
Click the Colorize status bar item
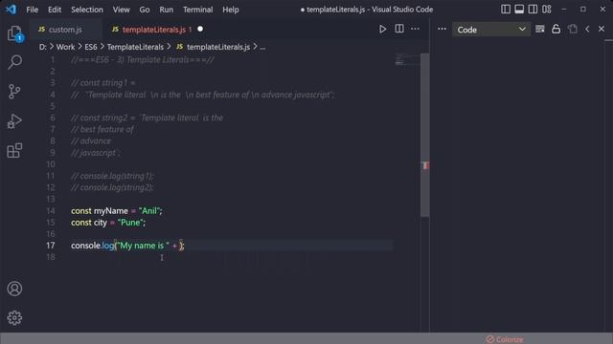point(505,339)
